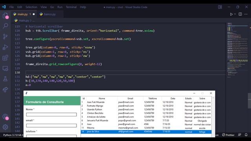
Task: Open the Manage settings gear
Action: coord(5,127)
